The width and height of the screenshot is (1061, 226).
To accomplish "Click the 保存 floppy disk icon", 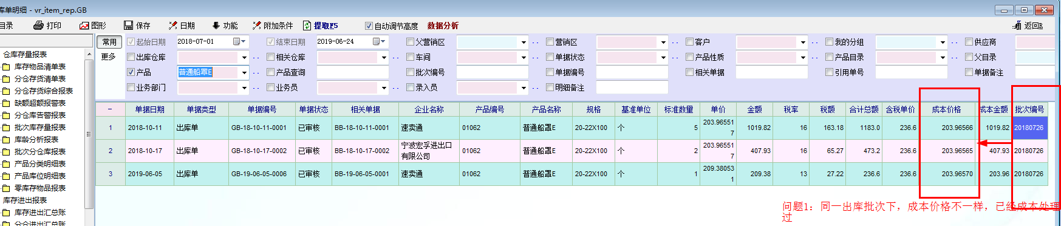I will pos(129,26).
